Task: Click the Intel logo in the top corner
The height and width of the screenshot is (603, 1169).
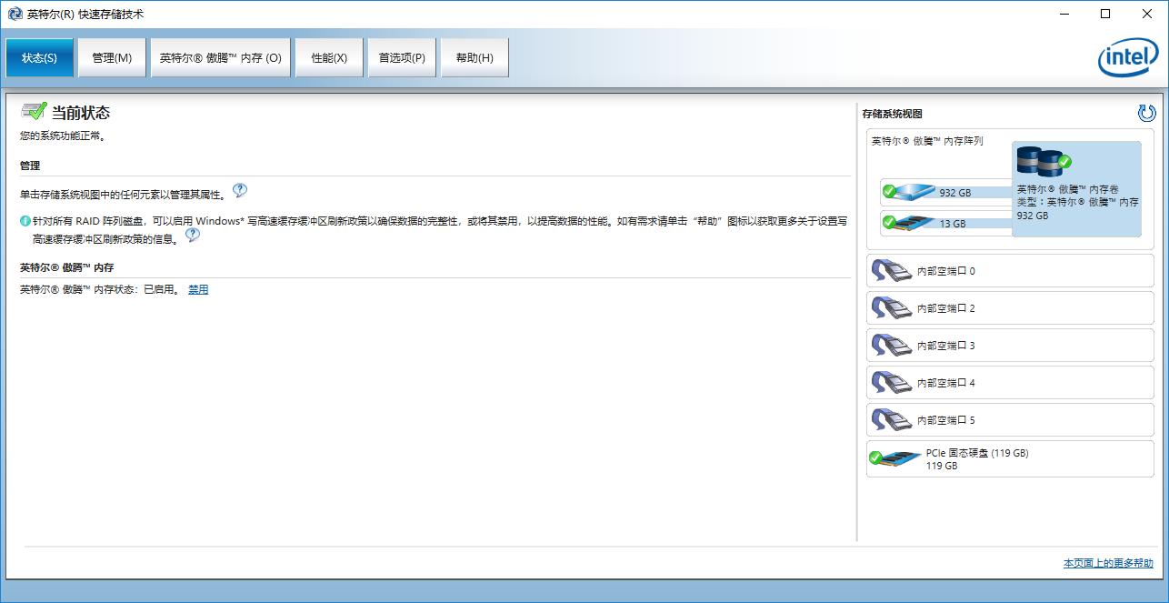Action: point(1126,57)
